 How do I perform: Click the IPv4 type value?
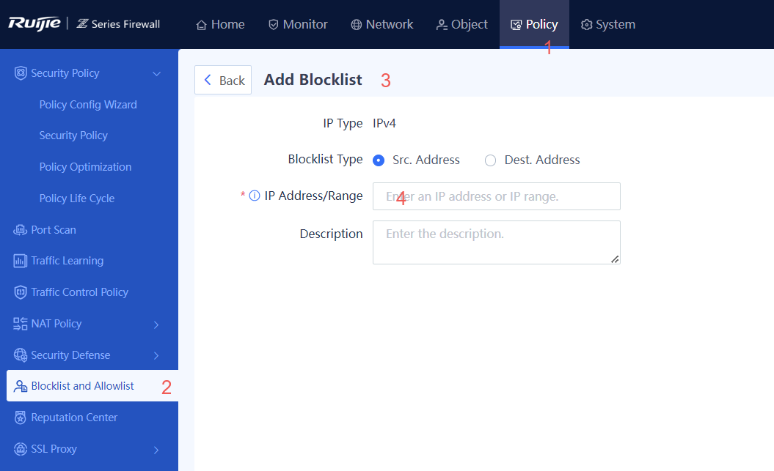pos(384,123)
